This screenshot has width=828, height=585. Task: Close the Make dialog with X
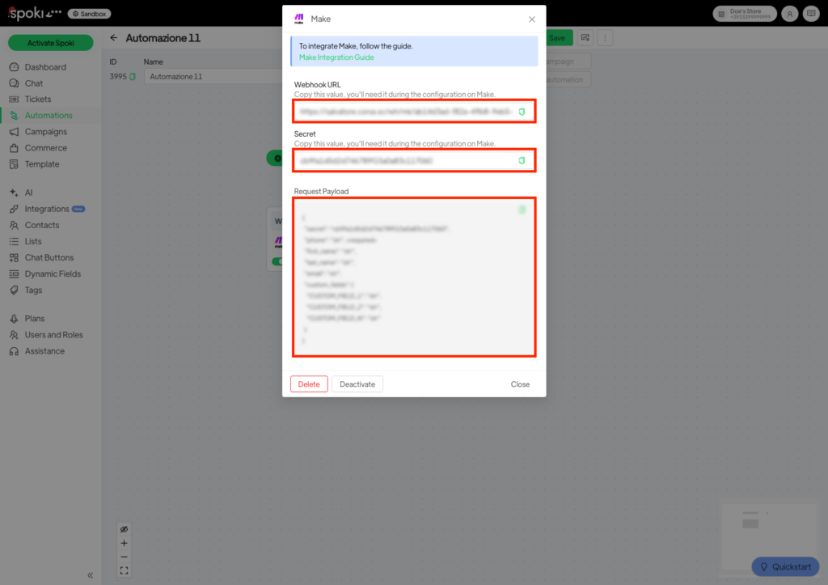(531, 19)
